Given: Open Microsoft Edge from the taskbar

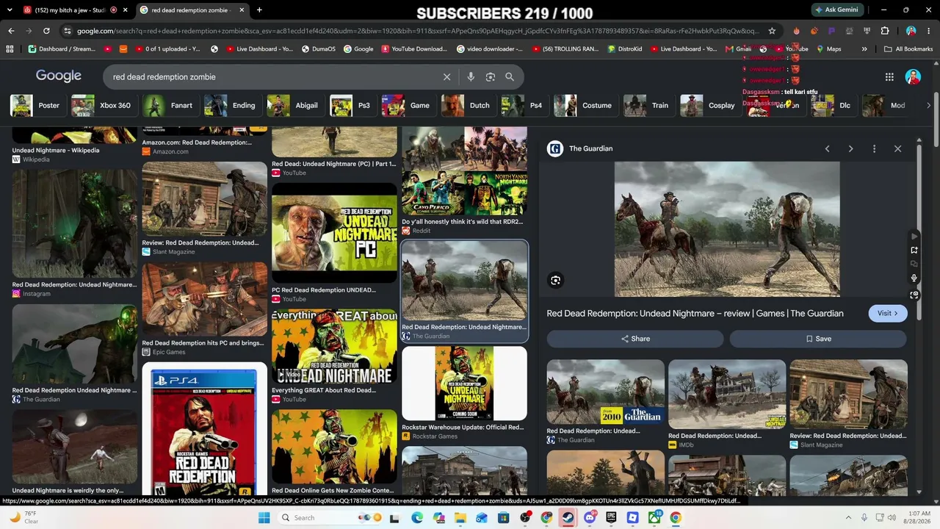Looking at the screenshot, I should [x=417, y=518].
